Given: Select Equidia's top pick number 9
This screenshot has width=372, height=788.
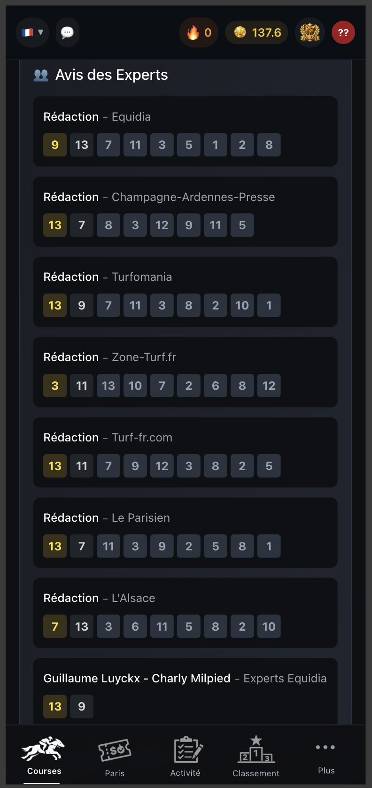Looking at the screenshot, I should click(55, 145).
